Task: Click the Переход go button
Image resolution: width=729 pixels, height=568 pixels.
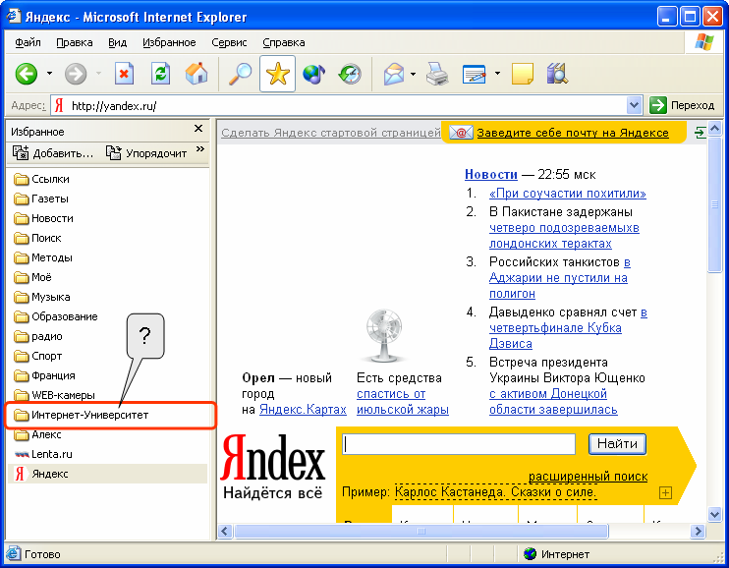Action: tap(682, 105)
